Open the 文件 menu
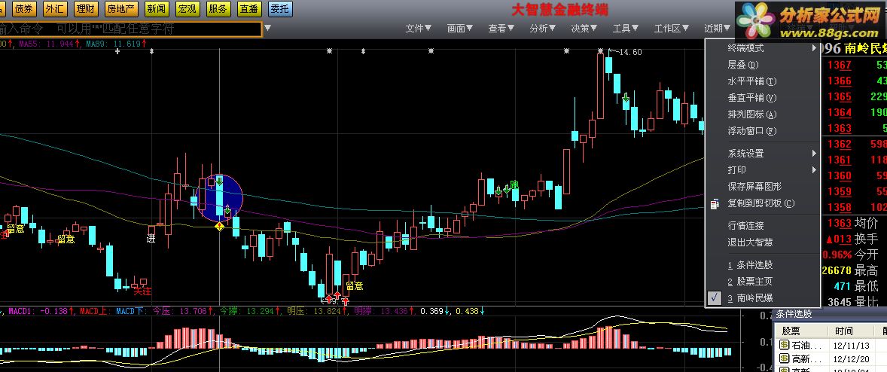Screen dimensions: 887x372 click(418, 29)
